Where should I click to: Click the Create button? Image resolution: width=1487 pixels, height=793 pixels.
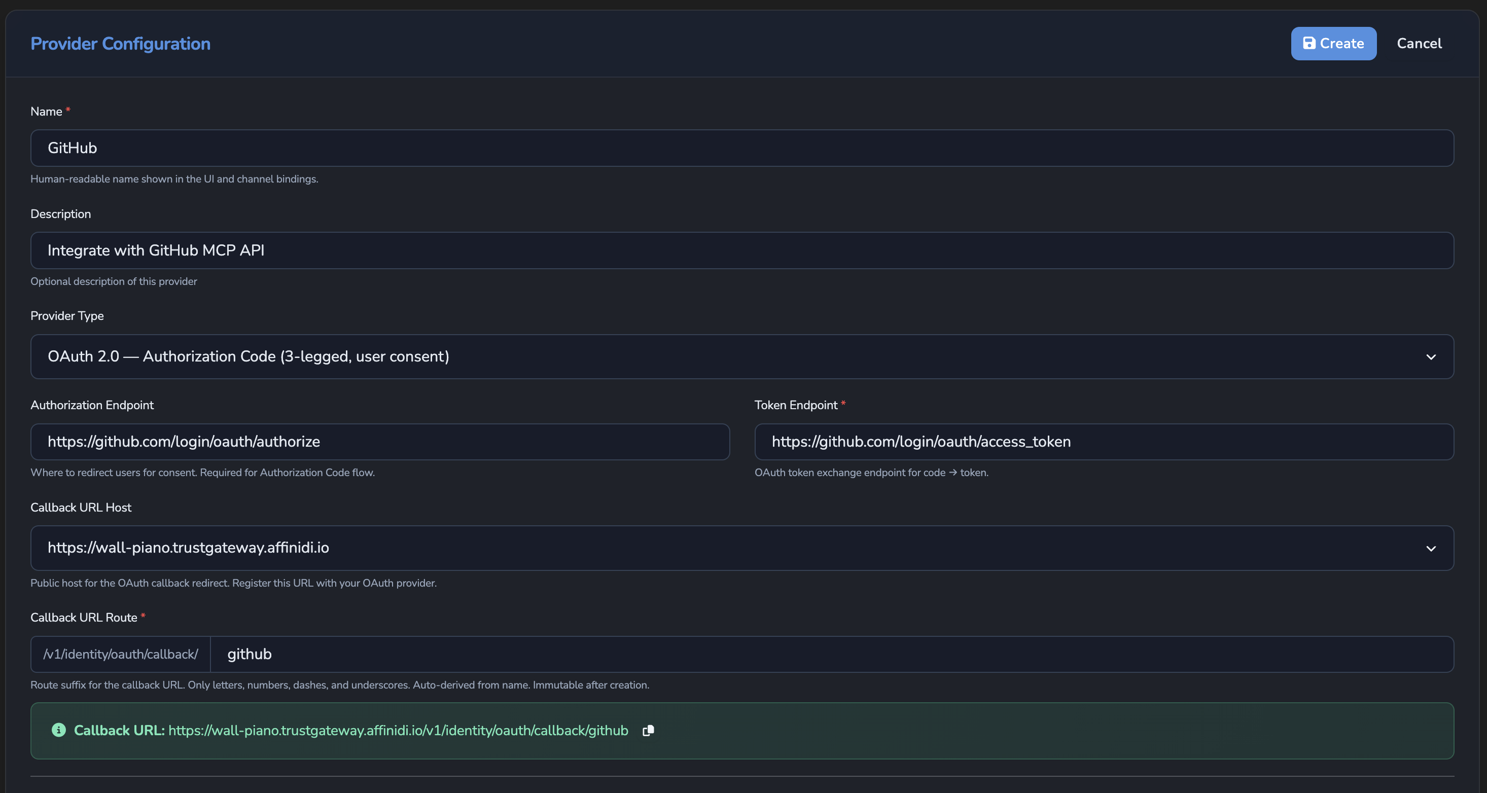(1333, 43)
